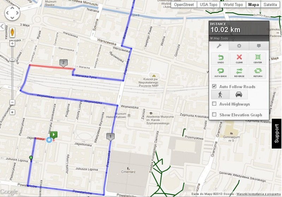The image size is (282, 197).
Task: Choose the walking mode pedestrian icon
Action: 220,94
